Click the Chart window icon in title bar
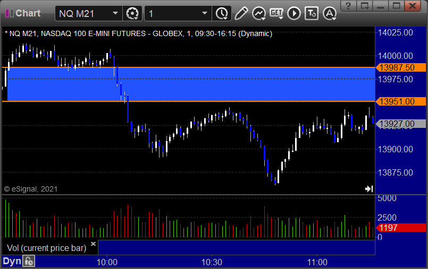The width and height of the screenshot is (428, 269). 9,13
